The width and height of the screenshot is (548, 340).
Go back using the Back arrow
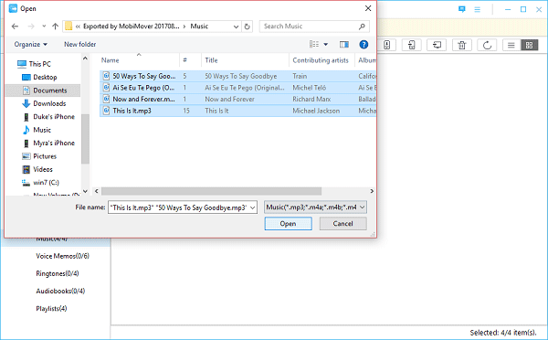click(15, 27)
